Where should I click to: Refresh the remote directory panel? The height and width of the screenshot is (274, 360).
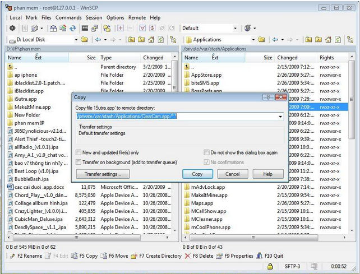(x=338, y=40)
